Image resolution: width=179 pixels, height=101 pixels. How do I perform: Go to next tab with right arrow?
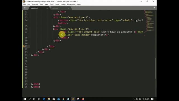(26, 8)
